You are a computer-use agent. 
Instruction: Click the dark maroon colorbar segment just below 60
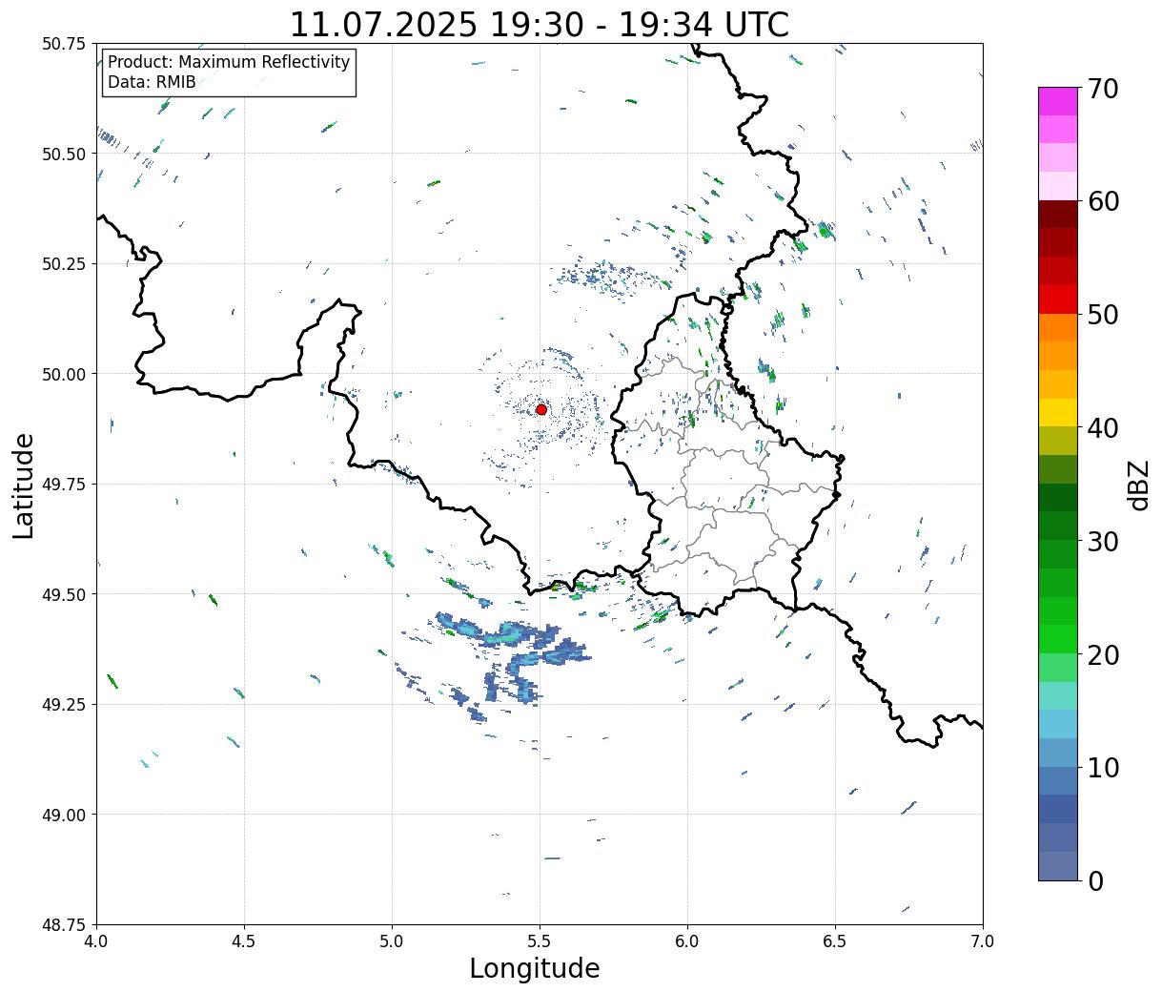coord(1058,215)
